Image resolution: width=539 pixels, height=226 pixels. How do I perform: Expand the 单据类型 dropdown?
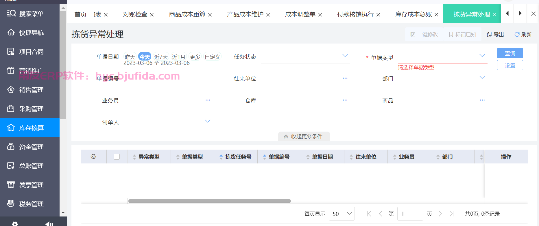point(482,55)
